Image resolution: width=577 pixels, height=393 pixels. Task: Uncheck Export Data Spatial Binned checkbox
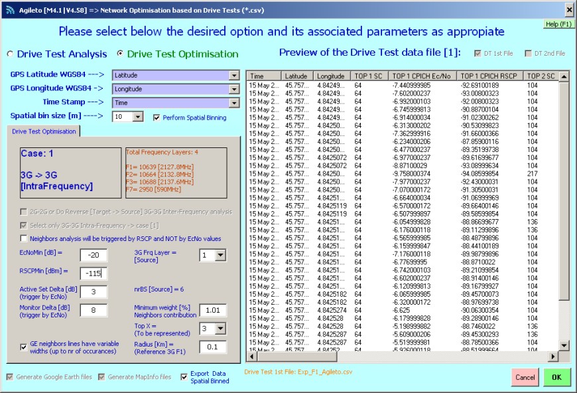(x=184, y=377)
